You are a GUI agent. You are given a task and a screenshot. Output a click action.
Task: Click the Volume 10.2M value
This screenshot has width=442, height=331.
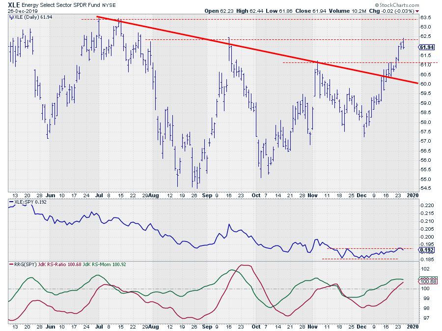click(347, 11)
